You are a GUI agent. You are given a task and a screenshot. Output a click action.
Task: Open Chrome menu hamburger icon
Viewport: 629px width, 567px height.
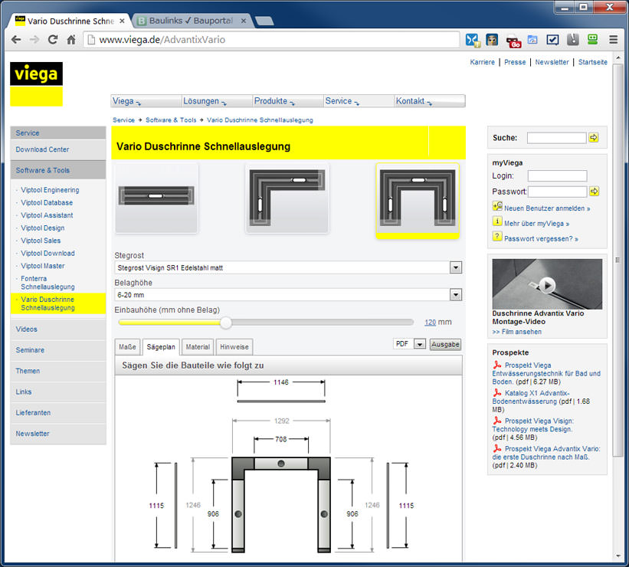click(x=614, y=39)
